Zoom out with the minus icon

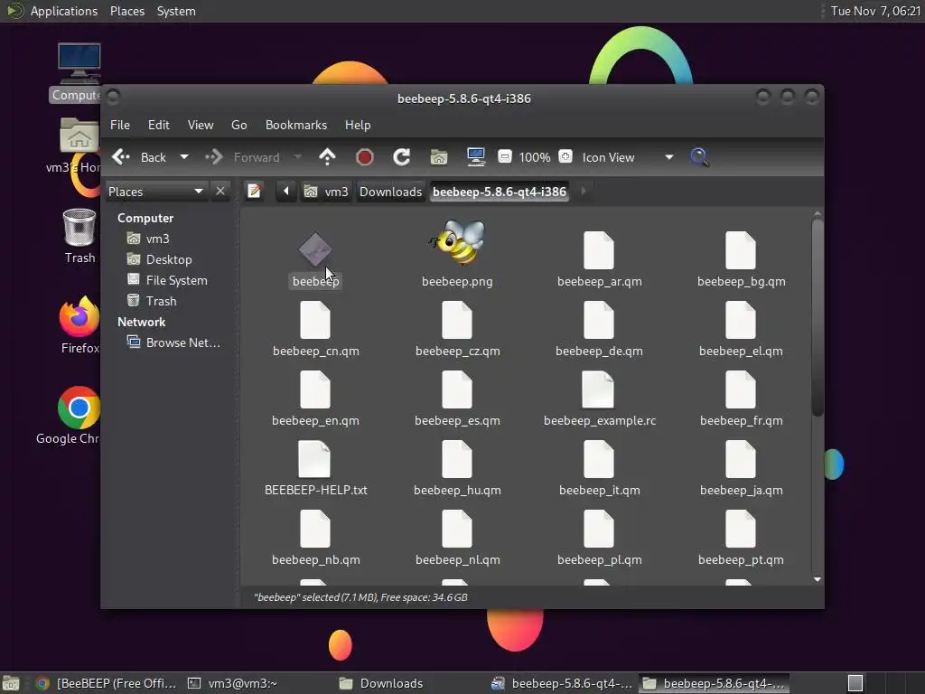click(x=504, y=157)
